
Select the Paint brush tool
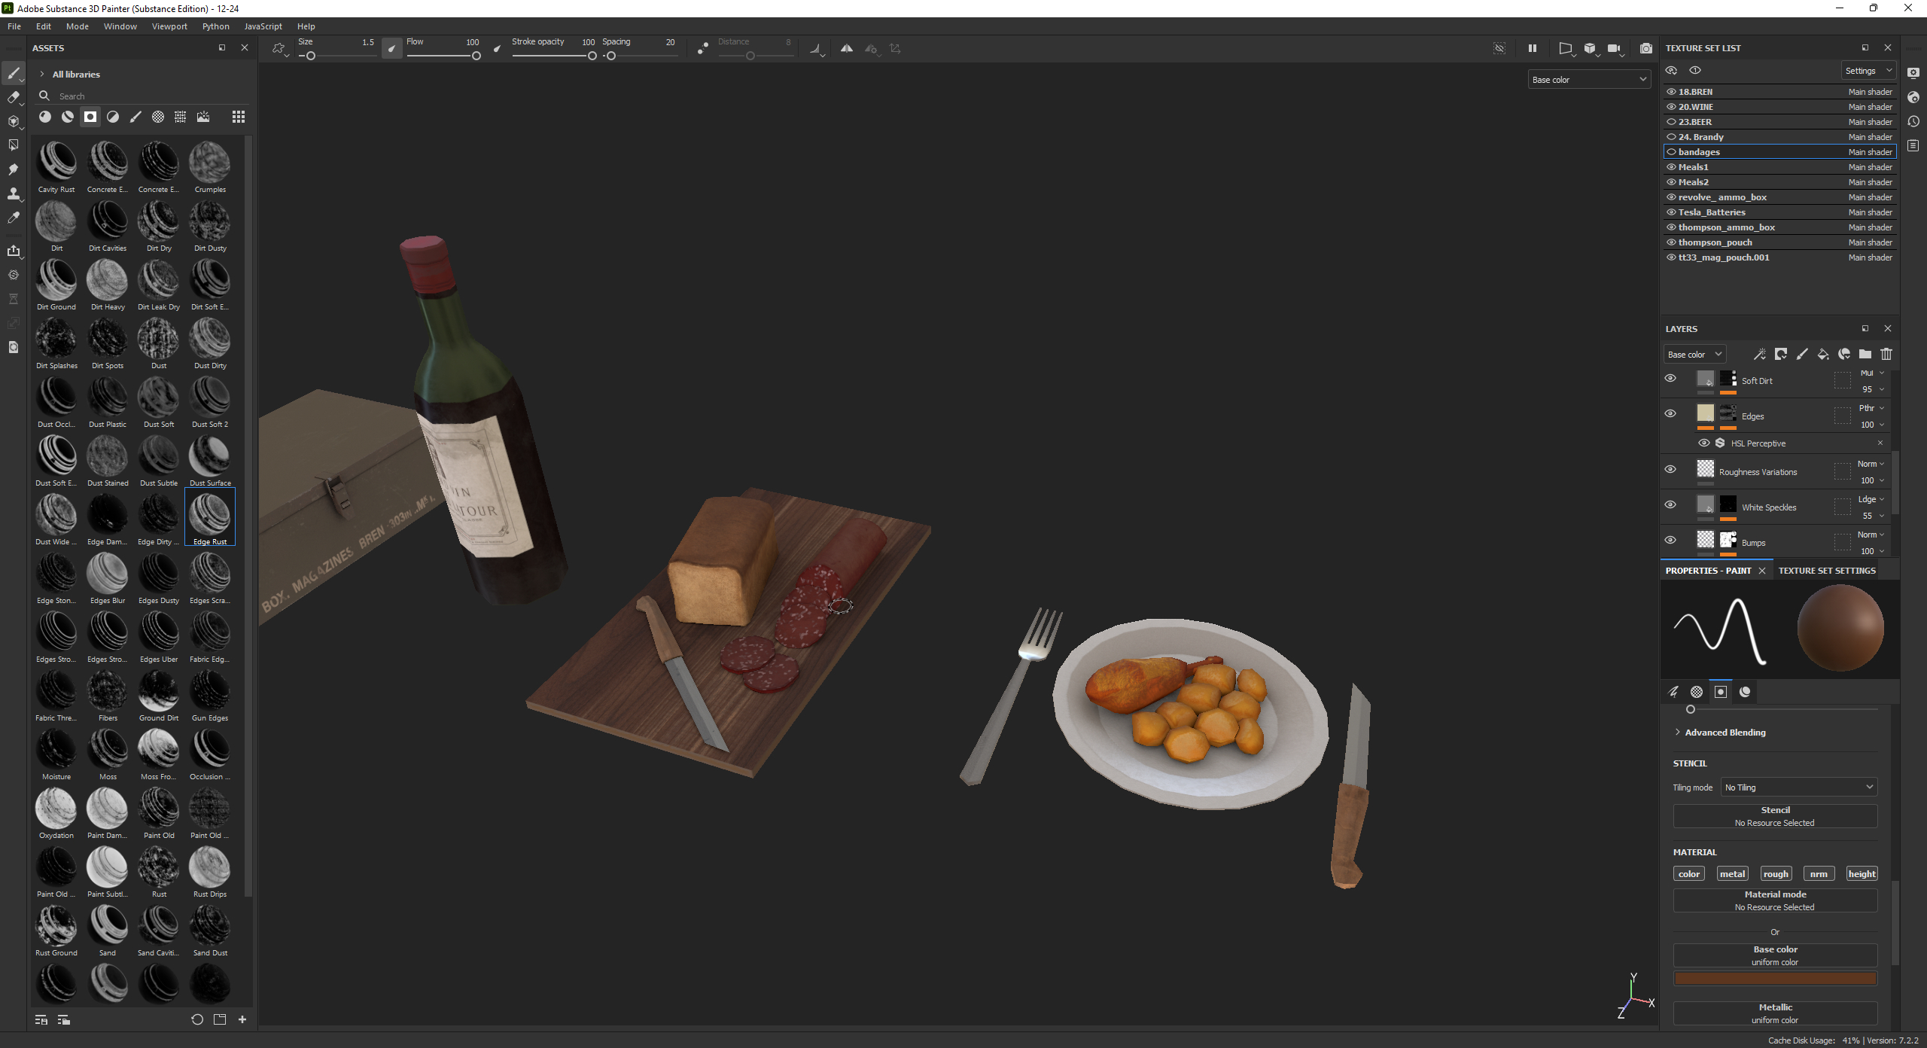[x=13, y=72]
